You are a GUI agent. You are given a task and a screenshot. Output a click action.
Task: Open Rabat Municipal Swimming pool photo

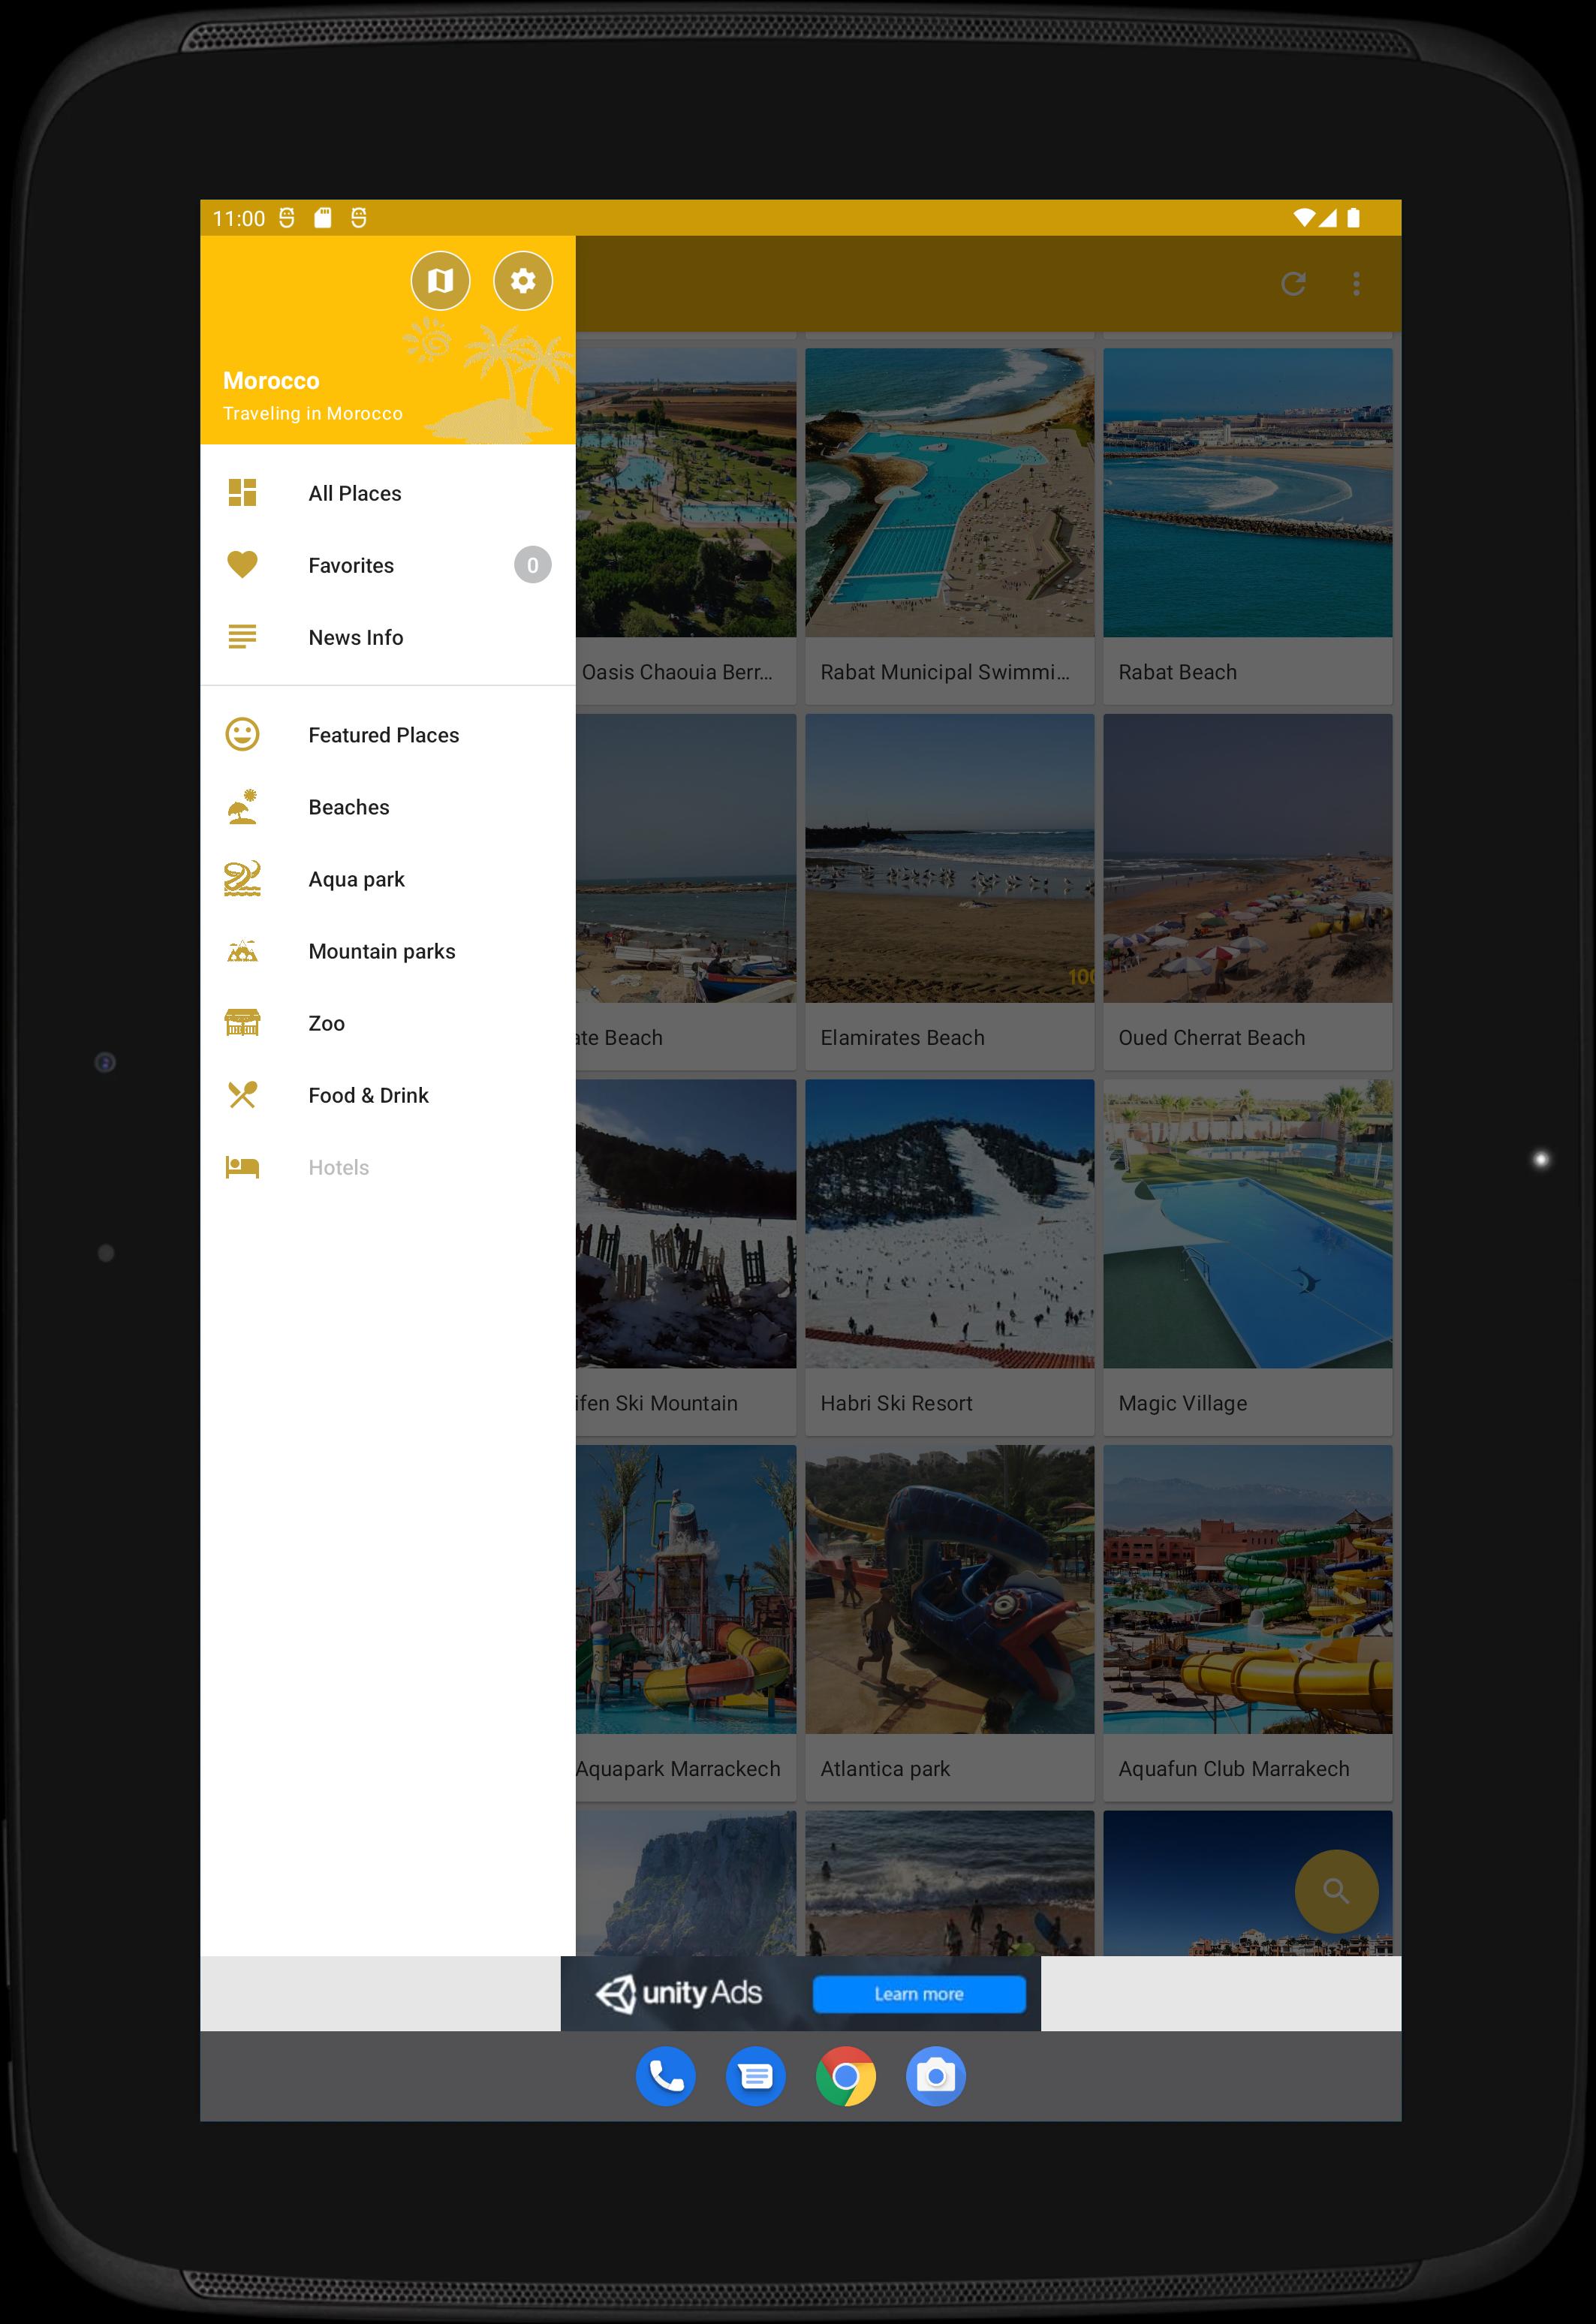pyautogui.click(x=949, y=492)
